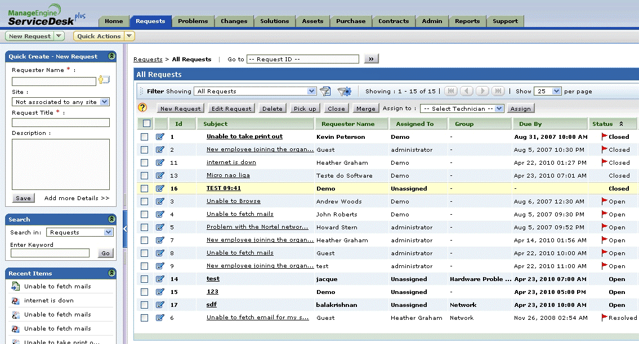Open 'Unable to take print out' request link

(244, 137)
